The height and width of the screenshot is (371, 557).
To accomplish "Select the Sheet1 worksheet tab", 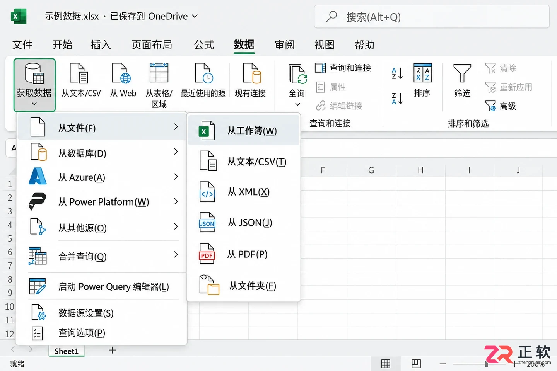I will tap(67, 351).
